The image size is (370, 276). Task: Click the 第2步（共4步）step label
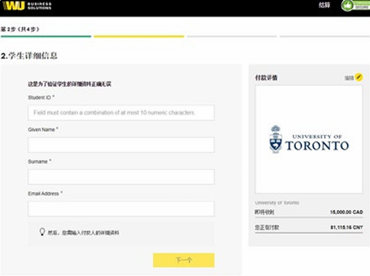(x=20, y=29)
